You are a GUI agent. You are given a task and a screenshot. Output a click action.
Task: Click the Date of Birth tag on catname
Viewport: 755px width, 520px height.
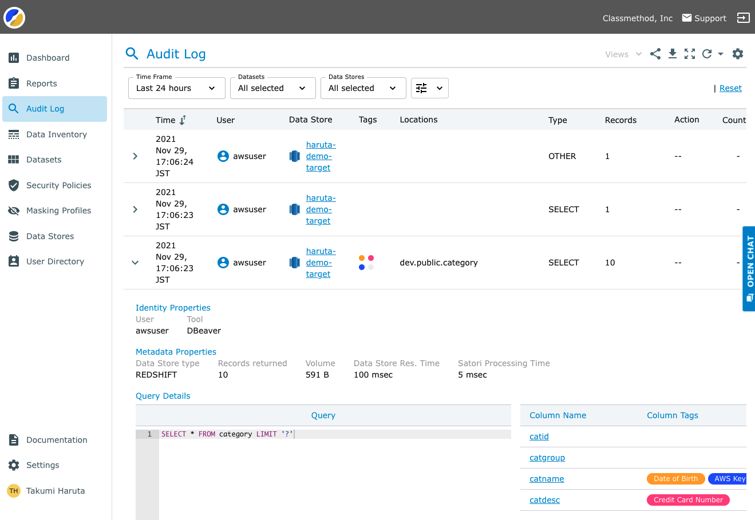(x=675, y=478)
